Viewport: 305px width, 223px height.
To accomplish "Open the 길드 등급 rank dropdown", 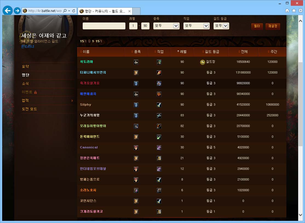I will pyautogui.click(x=221, y=26).
